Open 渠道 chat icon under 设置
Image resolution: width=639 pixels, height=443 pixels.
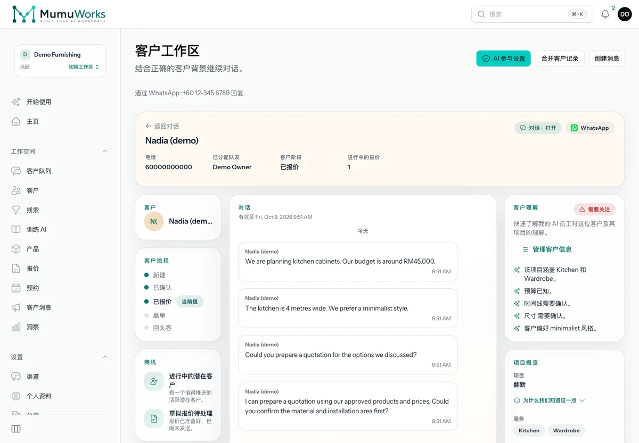[16, 377]
